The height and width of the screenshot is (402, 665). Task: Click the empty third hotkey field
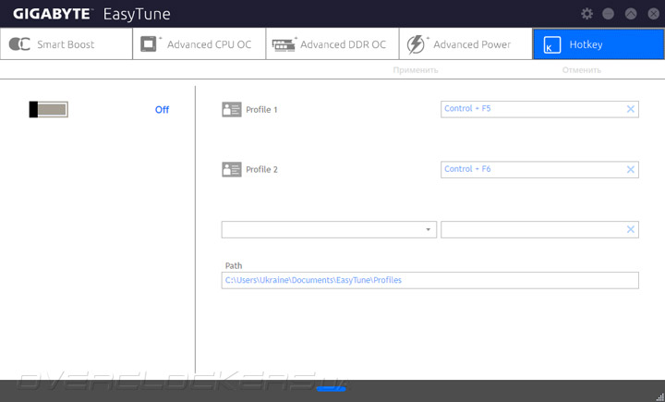(539, 229)
